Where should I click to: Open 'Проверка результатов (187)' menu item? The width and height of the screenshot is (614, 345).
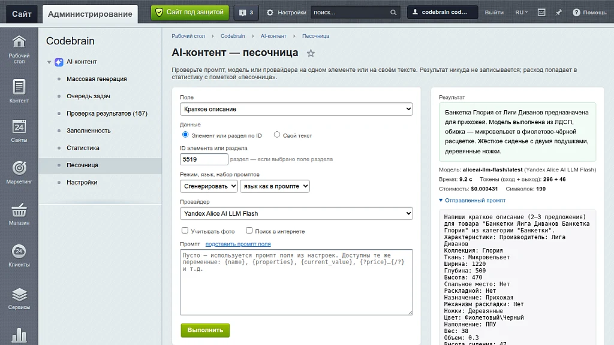(x=107, y=113)
